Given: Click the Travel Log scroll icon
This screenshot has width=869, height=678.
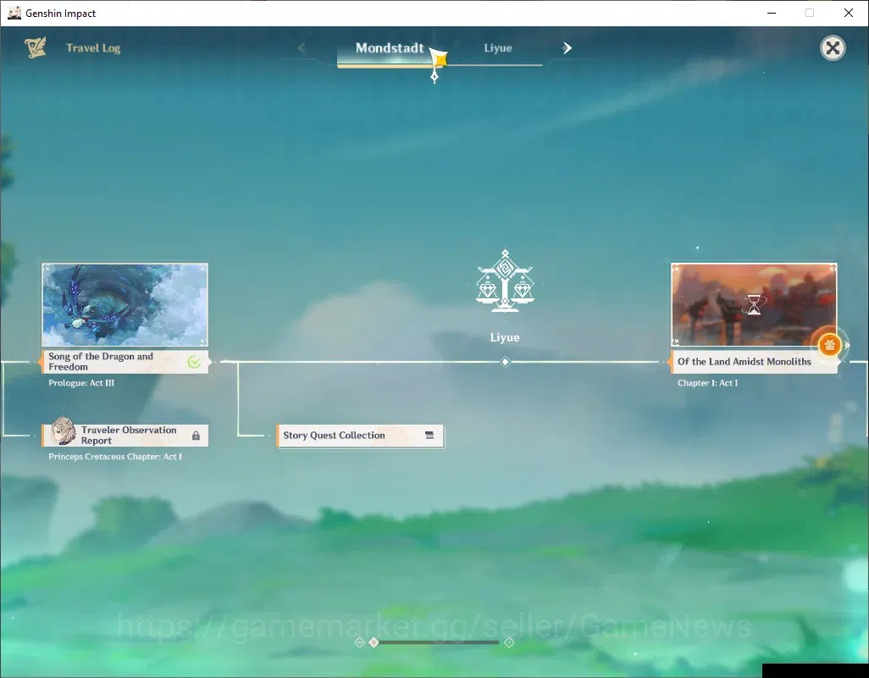Looking at the screenshot, I should click(x=36, y=47).
